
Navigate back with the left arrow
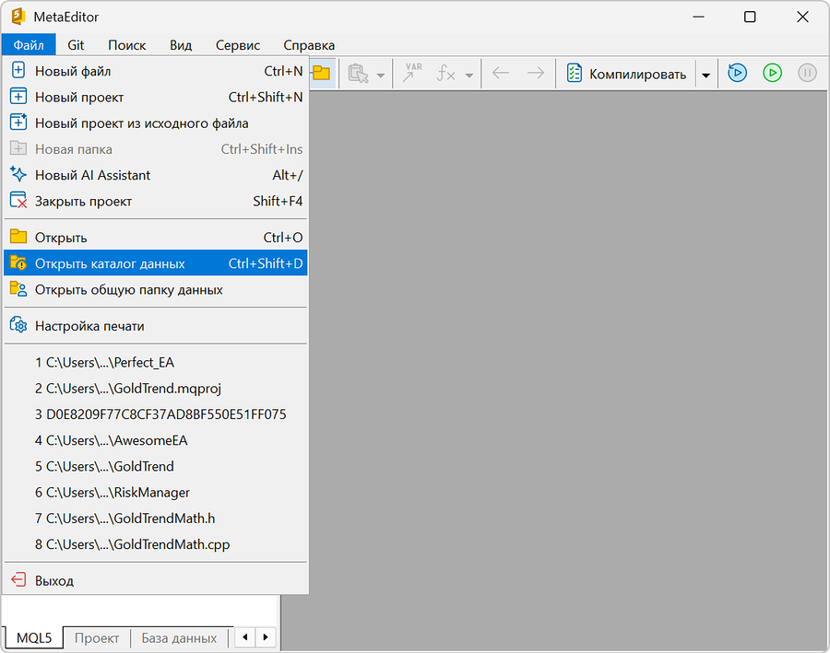(x=500, y=73)
